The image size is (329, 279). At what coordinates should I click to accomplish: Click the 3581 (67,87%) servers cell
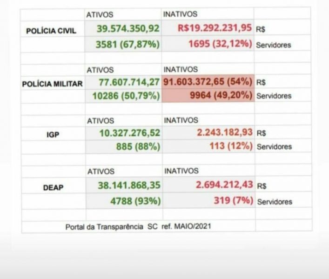point(123,44)
